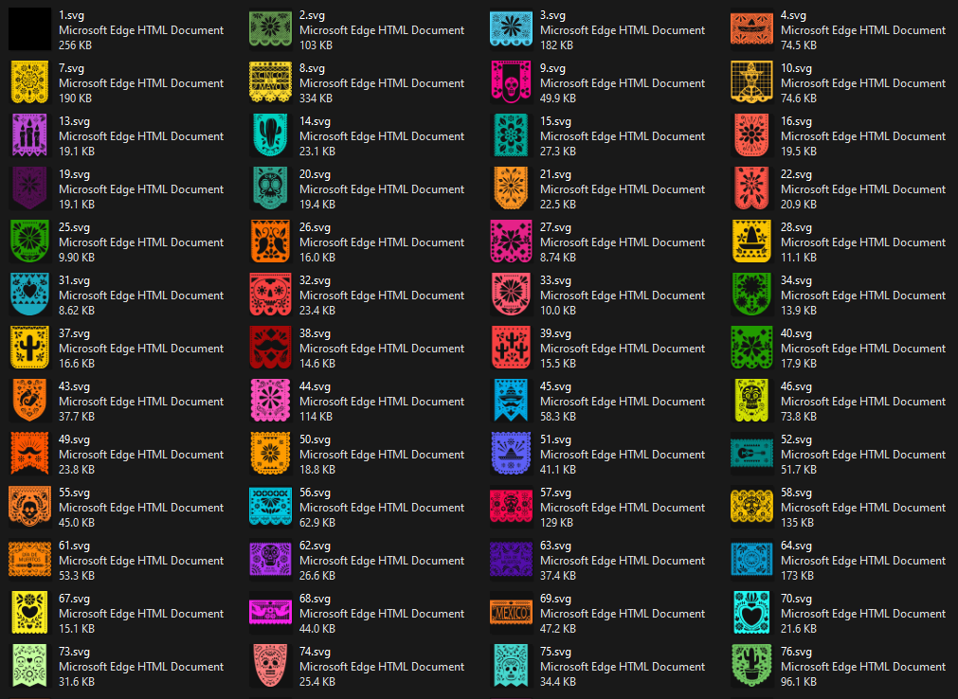
Task: Select the Cinco de Mayo icon of 8.svg
Action: 270,81
